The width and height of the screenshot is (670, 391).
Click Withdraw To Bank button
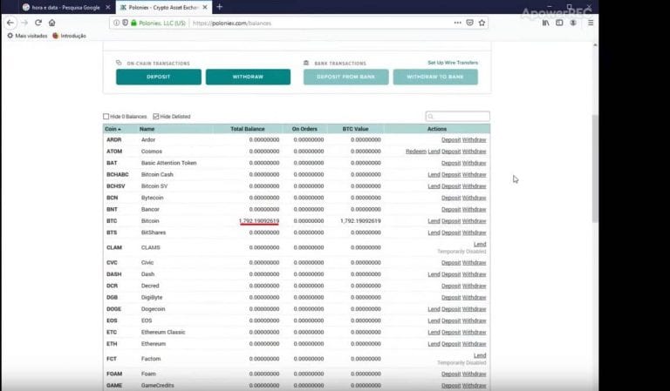(x=435, y=77)
